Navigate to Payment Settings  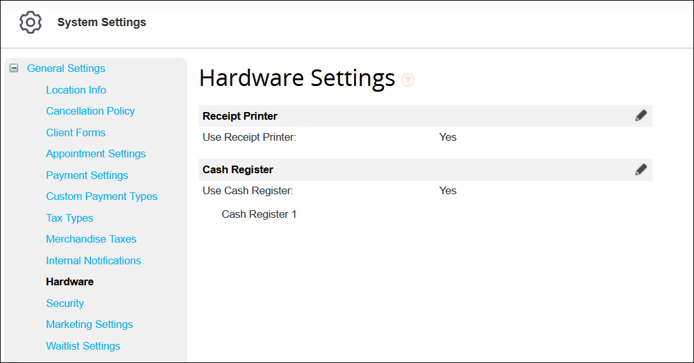87,175
